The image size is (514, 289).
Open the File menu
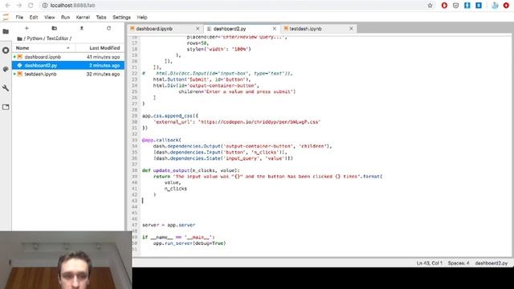[19, 17]
